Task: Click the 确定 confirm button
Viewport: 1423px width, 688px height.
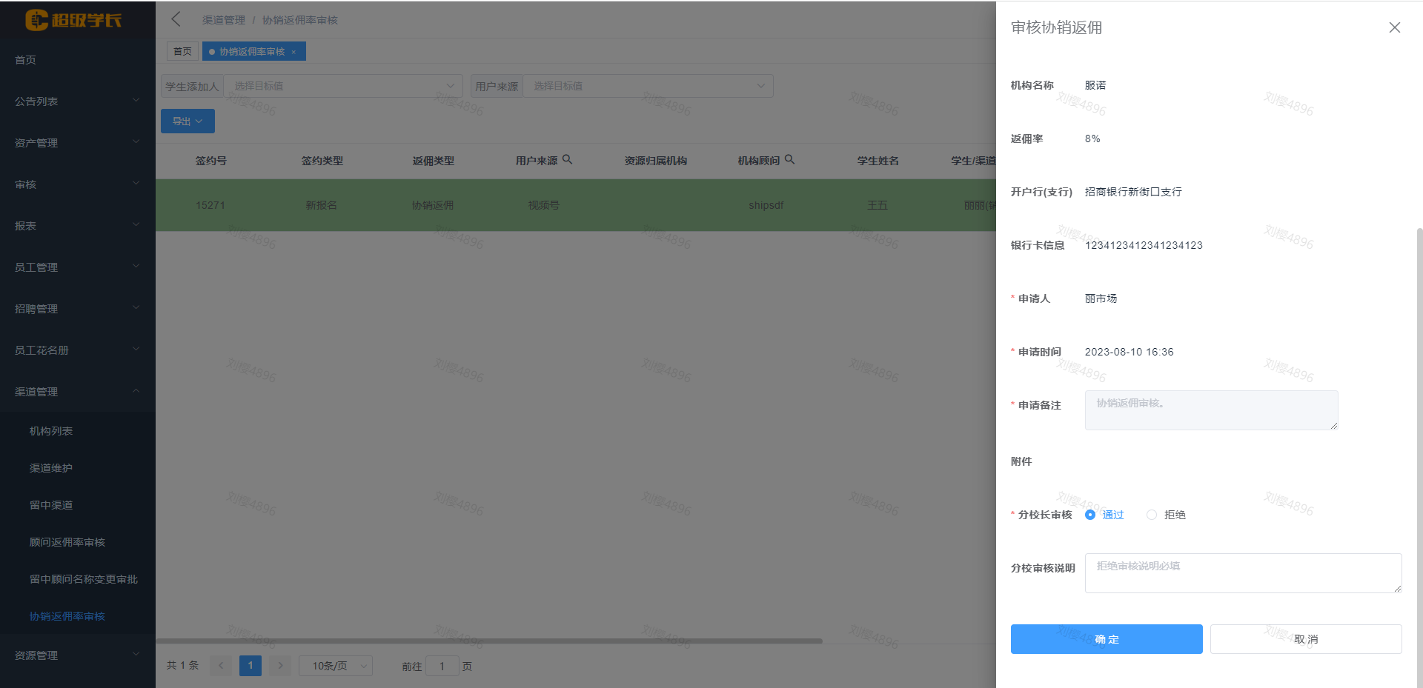Action: [x=1106, y=639]
